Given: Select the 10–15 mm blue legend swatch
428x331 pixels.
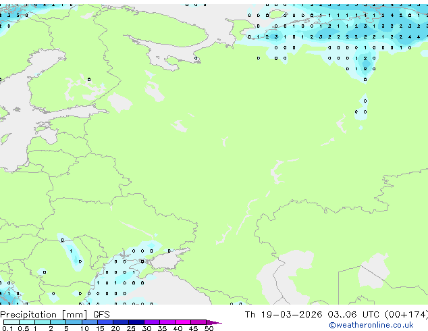Looking at the screenshot, I should pos(90,322).
